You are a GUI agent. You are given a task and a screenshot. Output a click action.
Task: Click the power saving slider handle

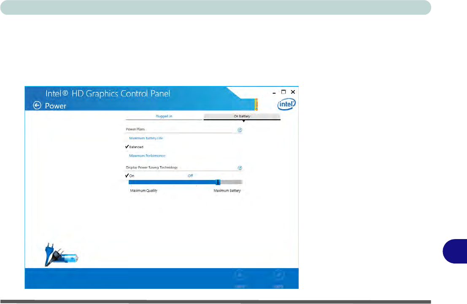[218, 182]
